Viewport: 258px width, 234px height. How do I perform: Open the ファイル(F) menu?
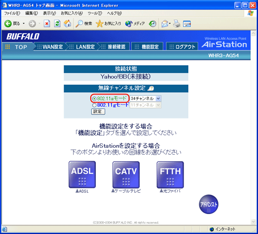[x=12, y=13]
